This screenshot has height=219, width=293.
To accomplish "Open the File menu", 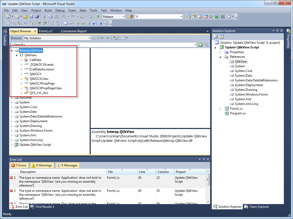I will coord(6,10).
